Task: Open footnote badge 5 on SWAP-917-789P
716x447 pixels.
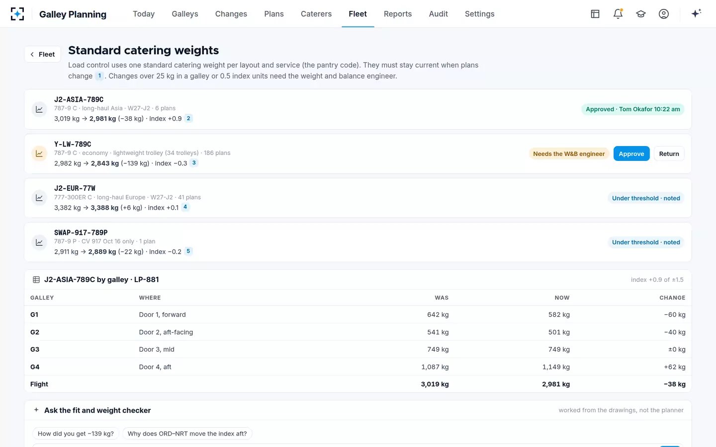Action: [188, 251]
